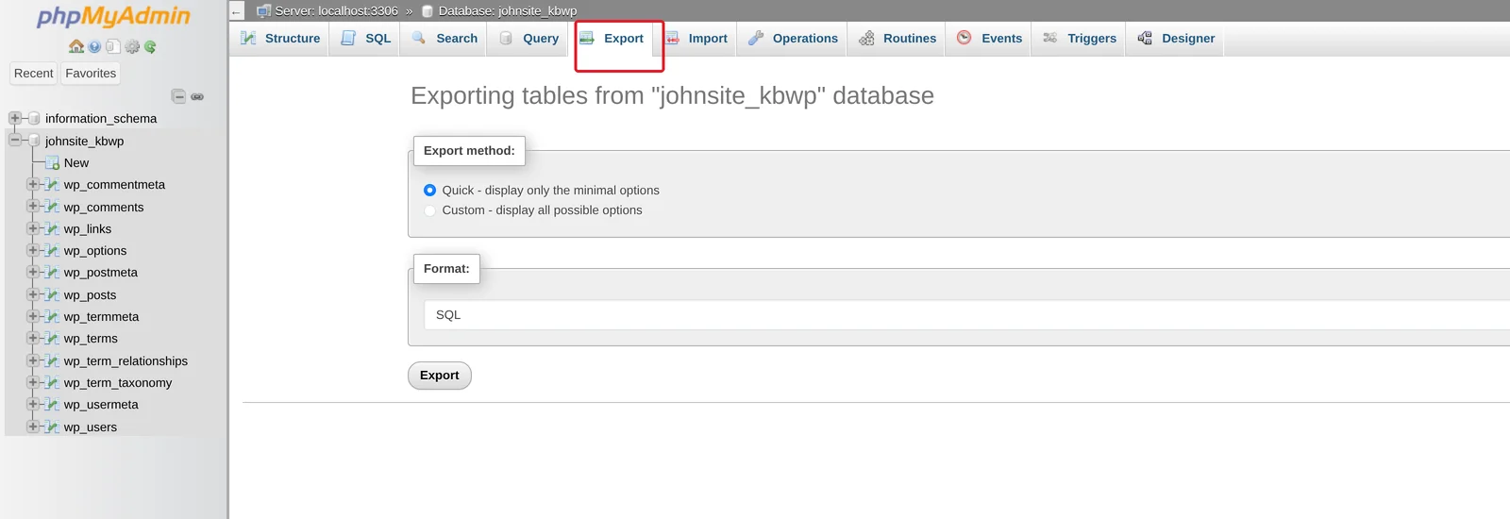This screenshot has width=1510, height=519.
Task: Click table icon beside wp_options
Action: 53,250
